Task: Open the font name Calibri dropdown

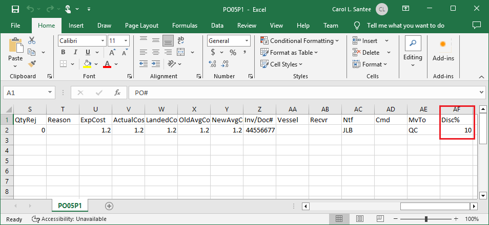Action: click(101, 40)
